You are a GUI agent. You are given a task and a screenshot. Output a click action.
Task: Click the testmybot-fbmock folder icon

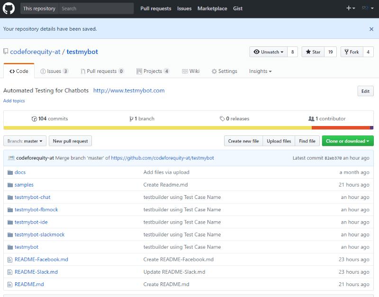[x=10, y=210]
